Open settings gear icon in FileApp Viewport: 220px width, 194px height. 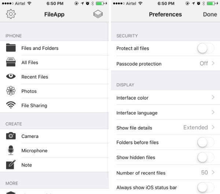point(11,14)
